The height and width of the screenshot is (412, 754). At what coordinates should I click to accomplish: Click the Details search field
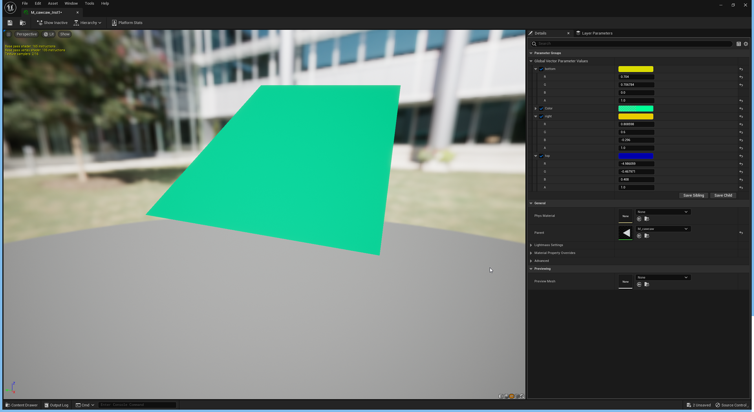point(631,44)
